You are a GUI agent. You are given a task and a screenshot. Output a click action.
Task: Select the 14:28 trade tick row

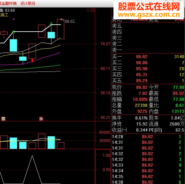coord(148,137)
